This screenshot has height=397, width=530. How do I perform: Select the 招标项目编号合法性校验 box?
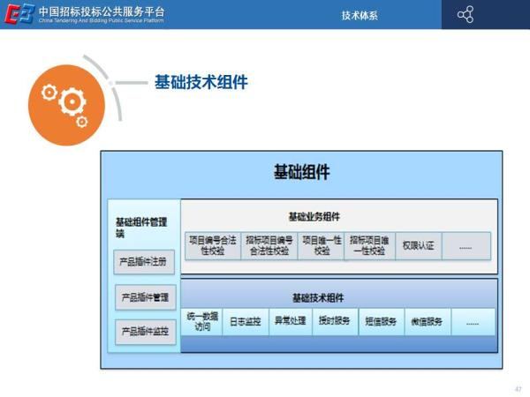(269, 244)
